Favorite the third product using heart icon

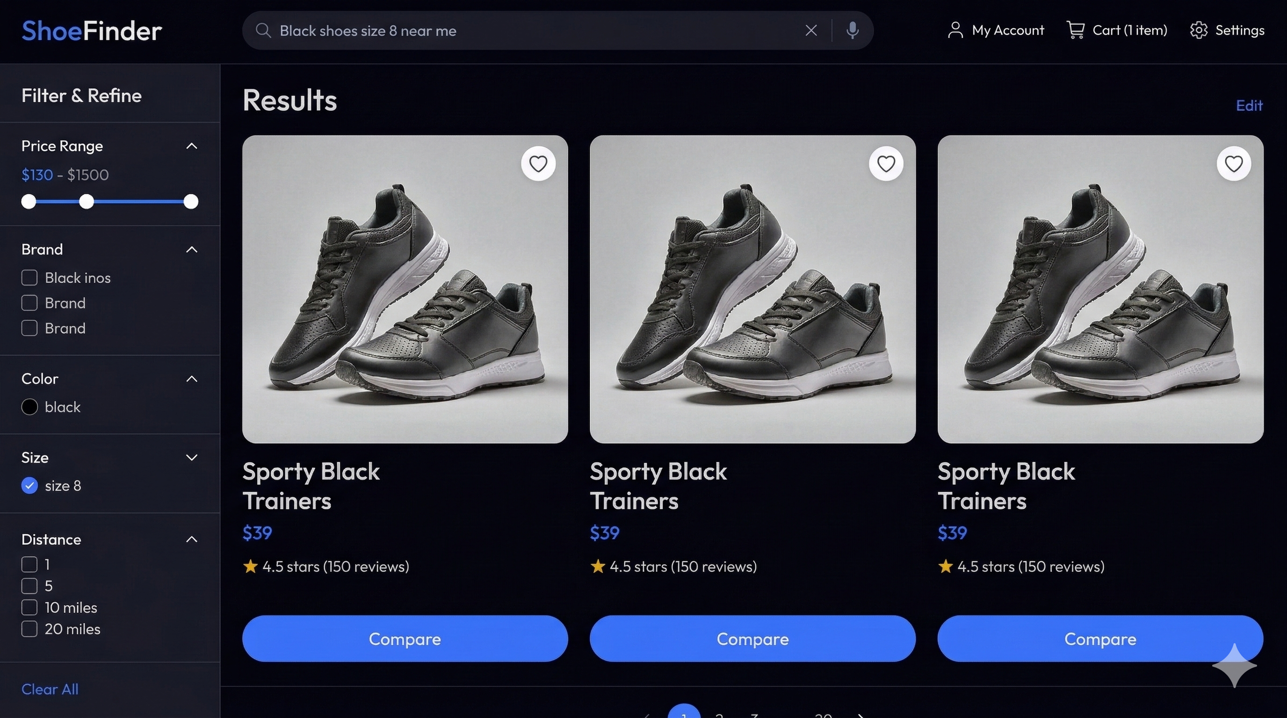(x=1233, y=164)
